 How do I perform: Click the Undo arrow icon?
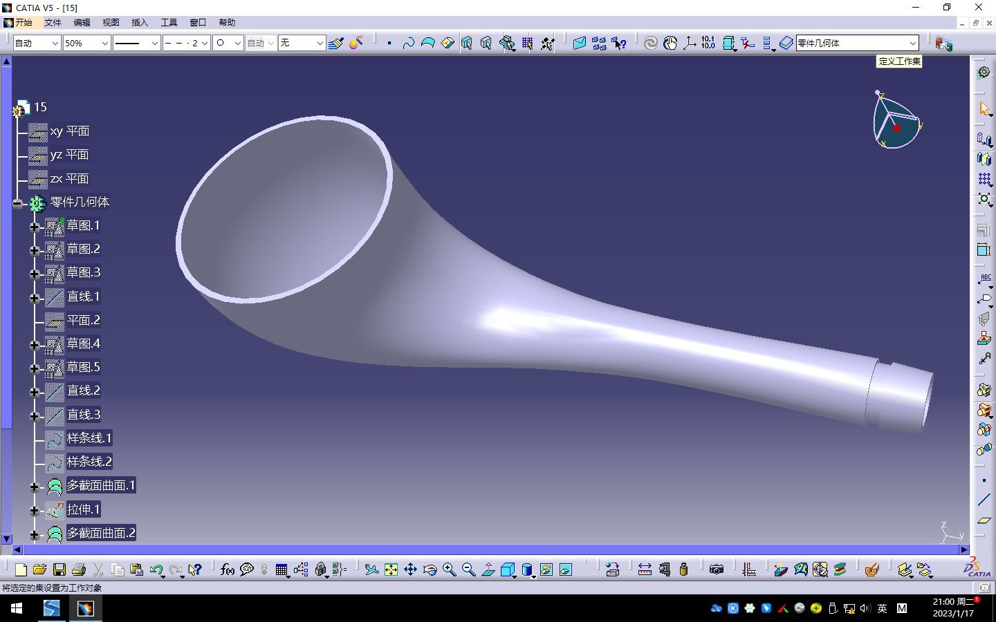(156, 569)
